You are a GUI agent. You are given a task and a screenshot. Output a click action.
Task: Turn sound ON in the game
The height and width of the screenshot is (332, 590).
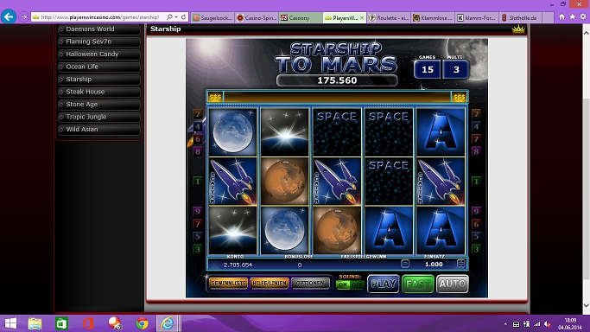pyautogui.click(x=343, y=284)
